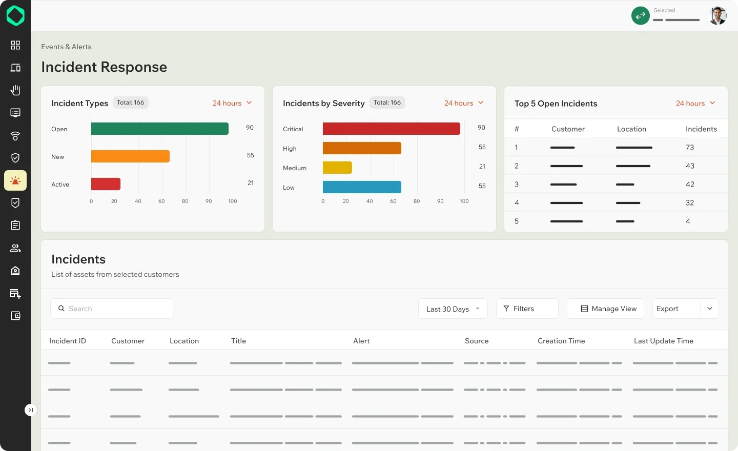This screenshot has height=451, width=738.
Task: Click the green hexagon app logo
Action: [x=15, y=16]
